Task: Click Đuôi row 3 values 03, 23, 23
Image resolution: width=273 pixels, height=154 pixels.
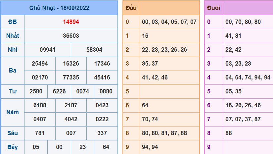Action: 238,64
